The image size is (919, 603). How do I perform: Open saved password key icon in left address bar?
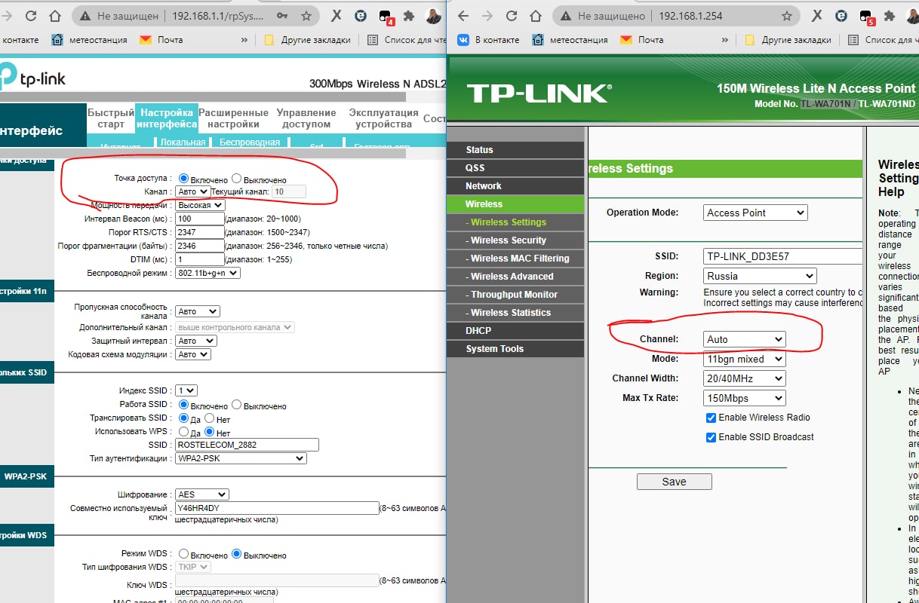[282, 16]
